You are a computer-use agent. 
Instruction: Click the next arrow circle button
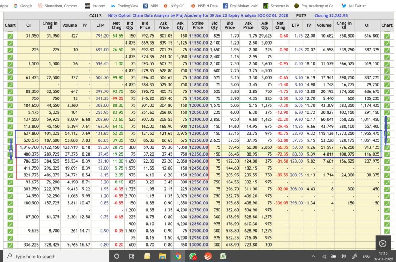tap(382, 243)
